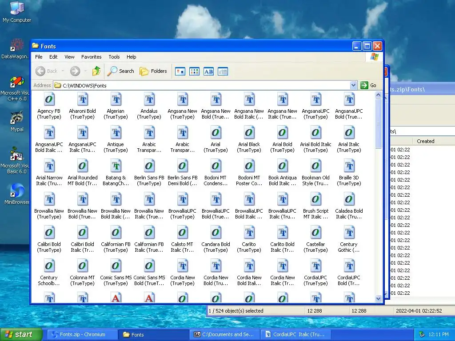
Task: Open My Computer desktop icon
Action: 17,12
